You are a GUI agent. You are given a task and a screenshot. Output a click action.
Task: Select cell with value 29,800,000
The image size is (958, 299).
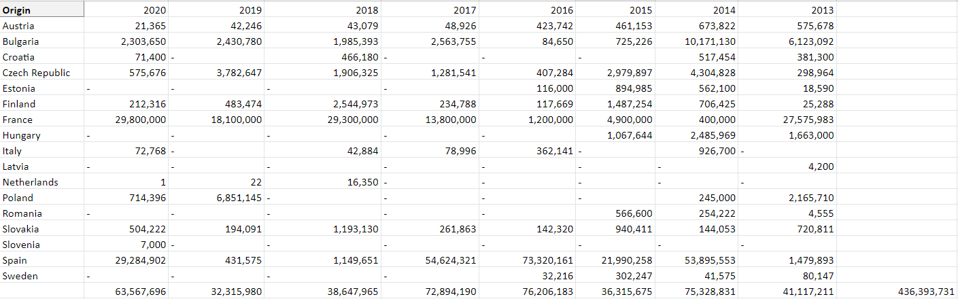pos(127,120)
